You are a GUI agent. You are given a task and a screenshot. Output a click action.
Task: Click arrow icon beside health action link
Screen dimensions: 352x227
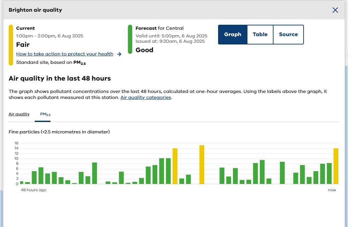(x=119, y=54)
